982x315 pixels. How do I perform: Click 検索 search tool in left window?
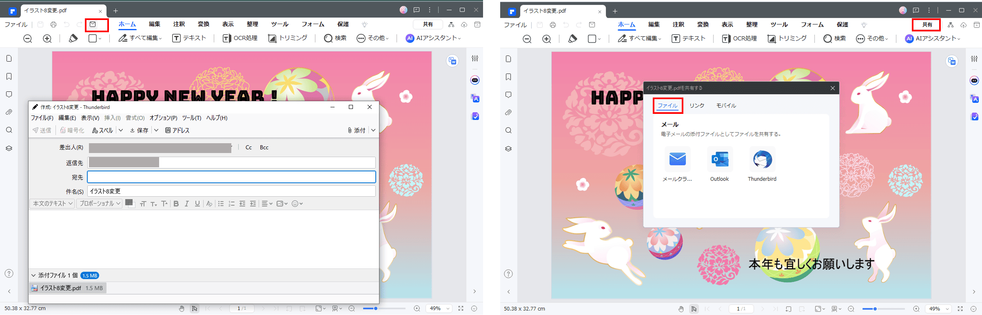tap(335, 38)
